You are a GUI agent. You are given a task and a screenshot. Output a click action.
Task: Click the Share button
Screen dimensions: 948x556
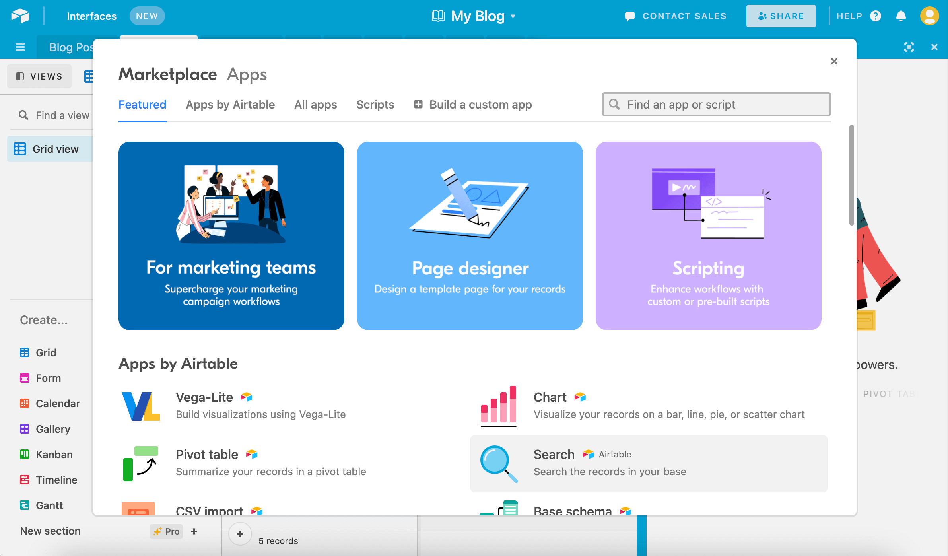[x=781, y=16]
